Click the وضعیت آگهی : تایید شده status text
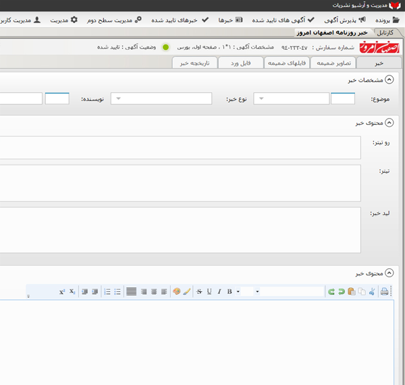 [126, 47]
